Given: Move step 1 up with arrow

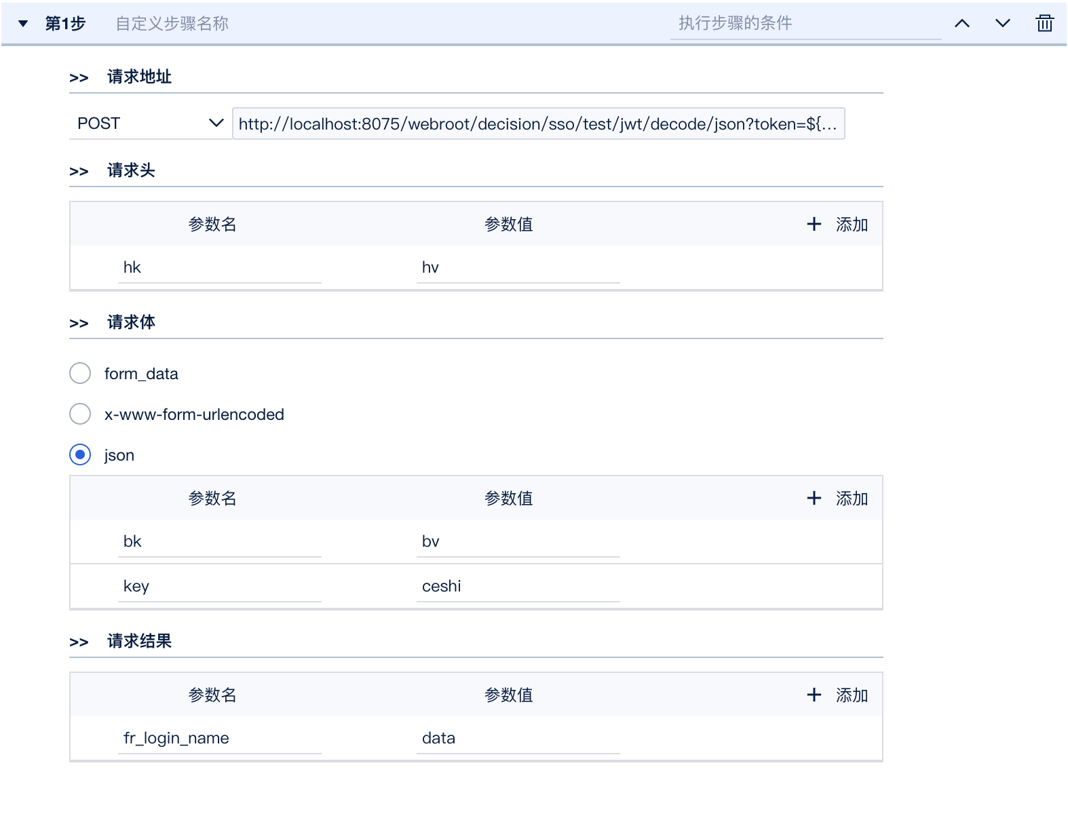Looking at the screenshot, I should (x=961, y=24).
